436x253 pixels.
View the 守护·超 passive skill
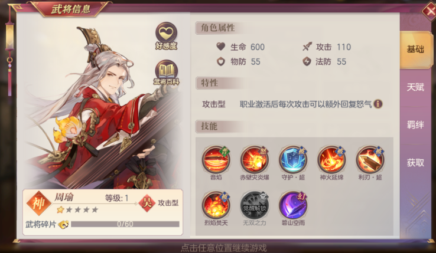tap(293, 160)
